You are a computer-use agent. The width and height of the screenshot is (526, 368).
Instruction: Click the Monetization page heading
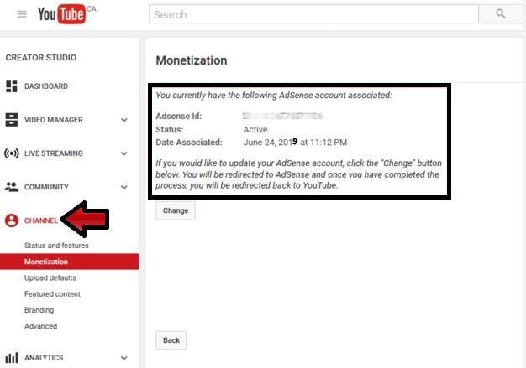pos(192,60)
